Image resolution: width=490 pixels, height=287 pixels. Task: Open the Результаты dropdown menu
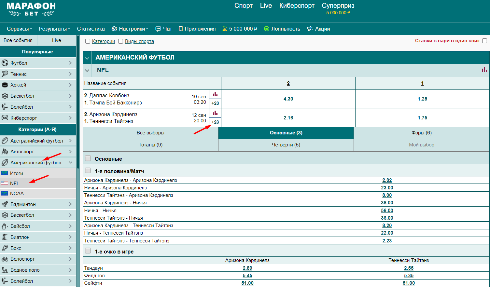[x=54, y=29]
